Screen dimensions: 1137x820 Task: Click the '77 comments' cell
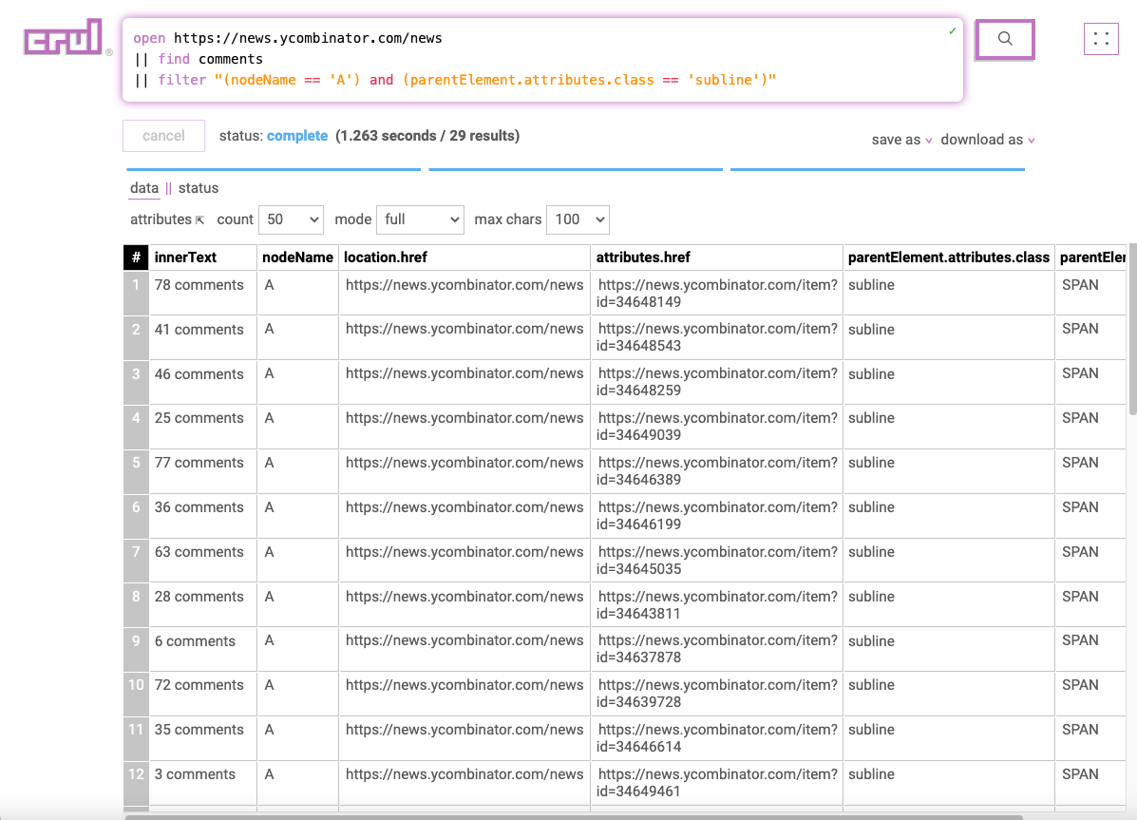pyautogui.click(x=202, y=471)
